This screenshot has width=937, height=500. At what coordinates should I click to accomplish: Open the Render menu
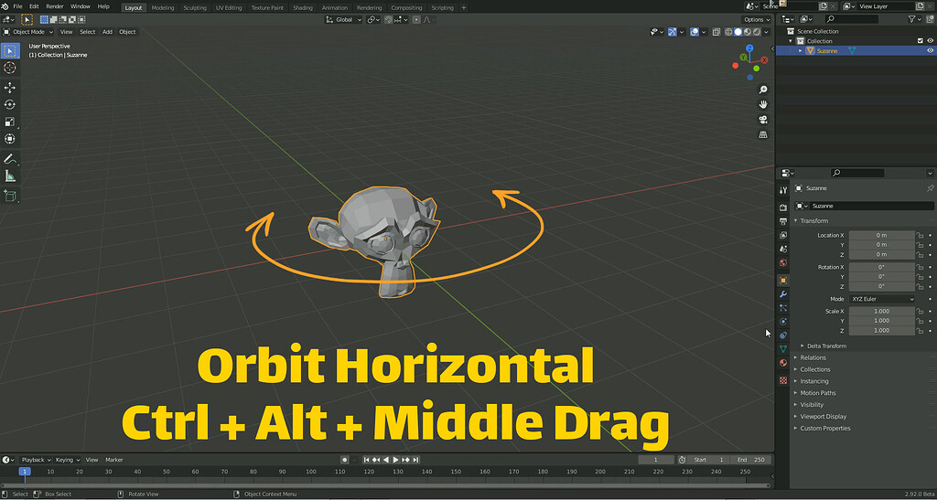(54, 6)
